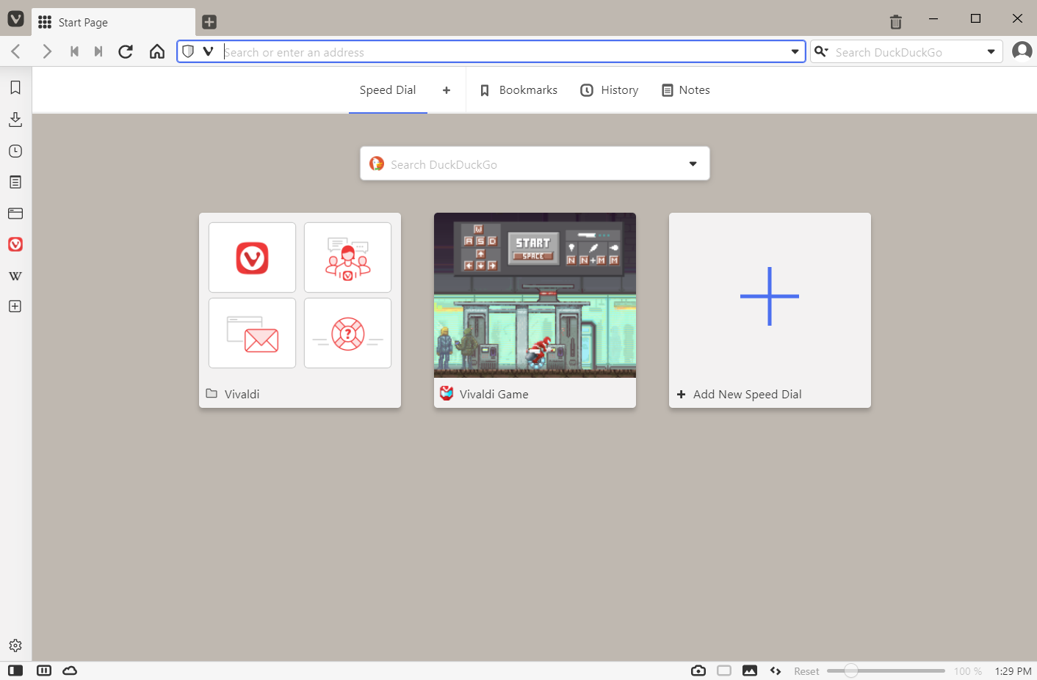This screenshot has width=1037, height=680.
Task: Switch to the Notes tab
Action: point(687,90)
